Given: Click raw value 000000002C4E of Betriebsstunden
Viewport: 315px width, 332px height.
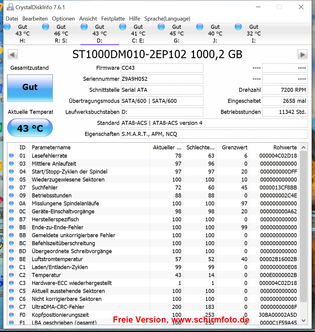Looking at the screenshot, I should [278, 196].
